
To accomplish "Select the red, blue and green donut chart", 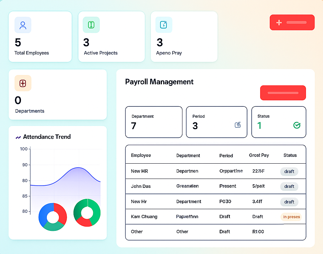I will 53,217.
